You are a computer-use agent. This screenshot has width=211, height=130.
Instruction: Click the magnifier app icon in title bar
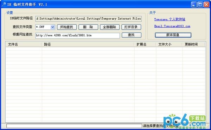pyautogui.click(x=4, y=5)
